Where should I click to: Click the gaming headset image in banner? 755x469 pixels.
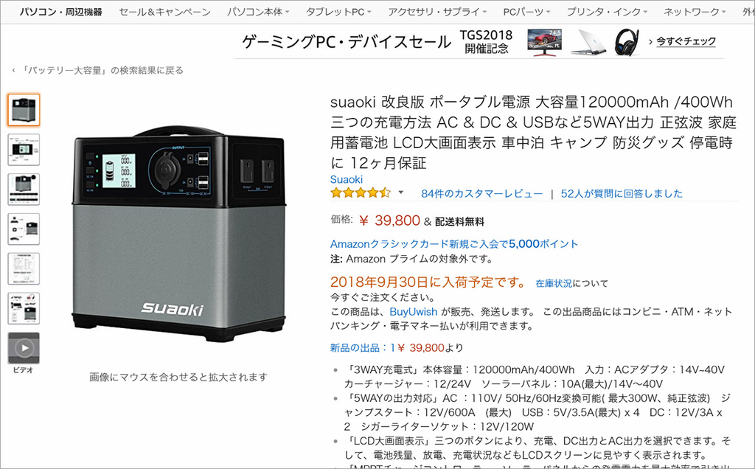[x=627, y=42]
